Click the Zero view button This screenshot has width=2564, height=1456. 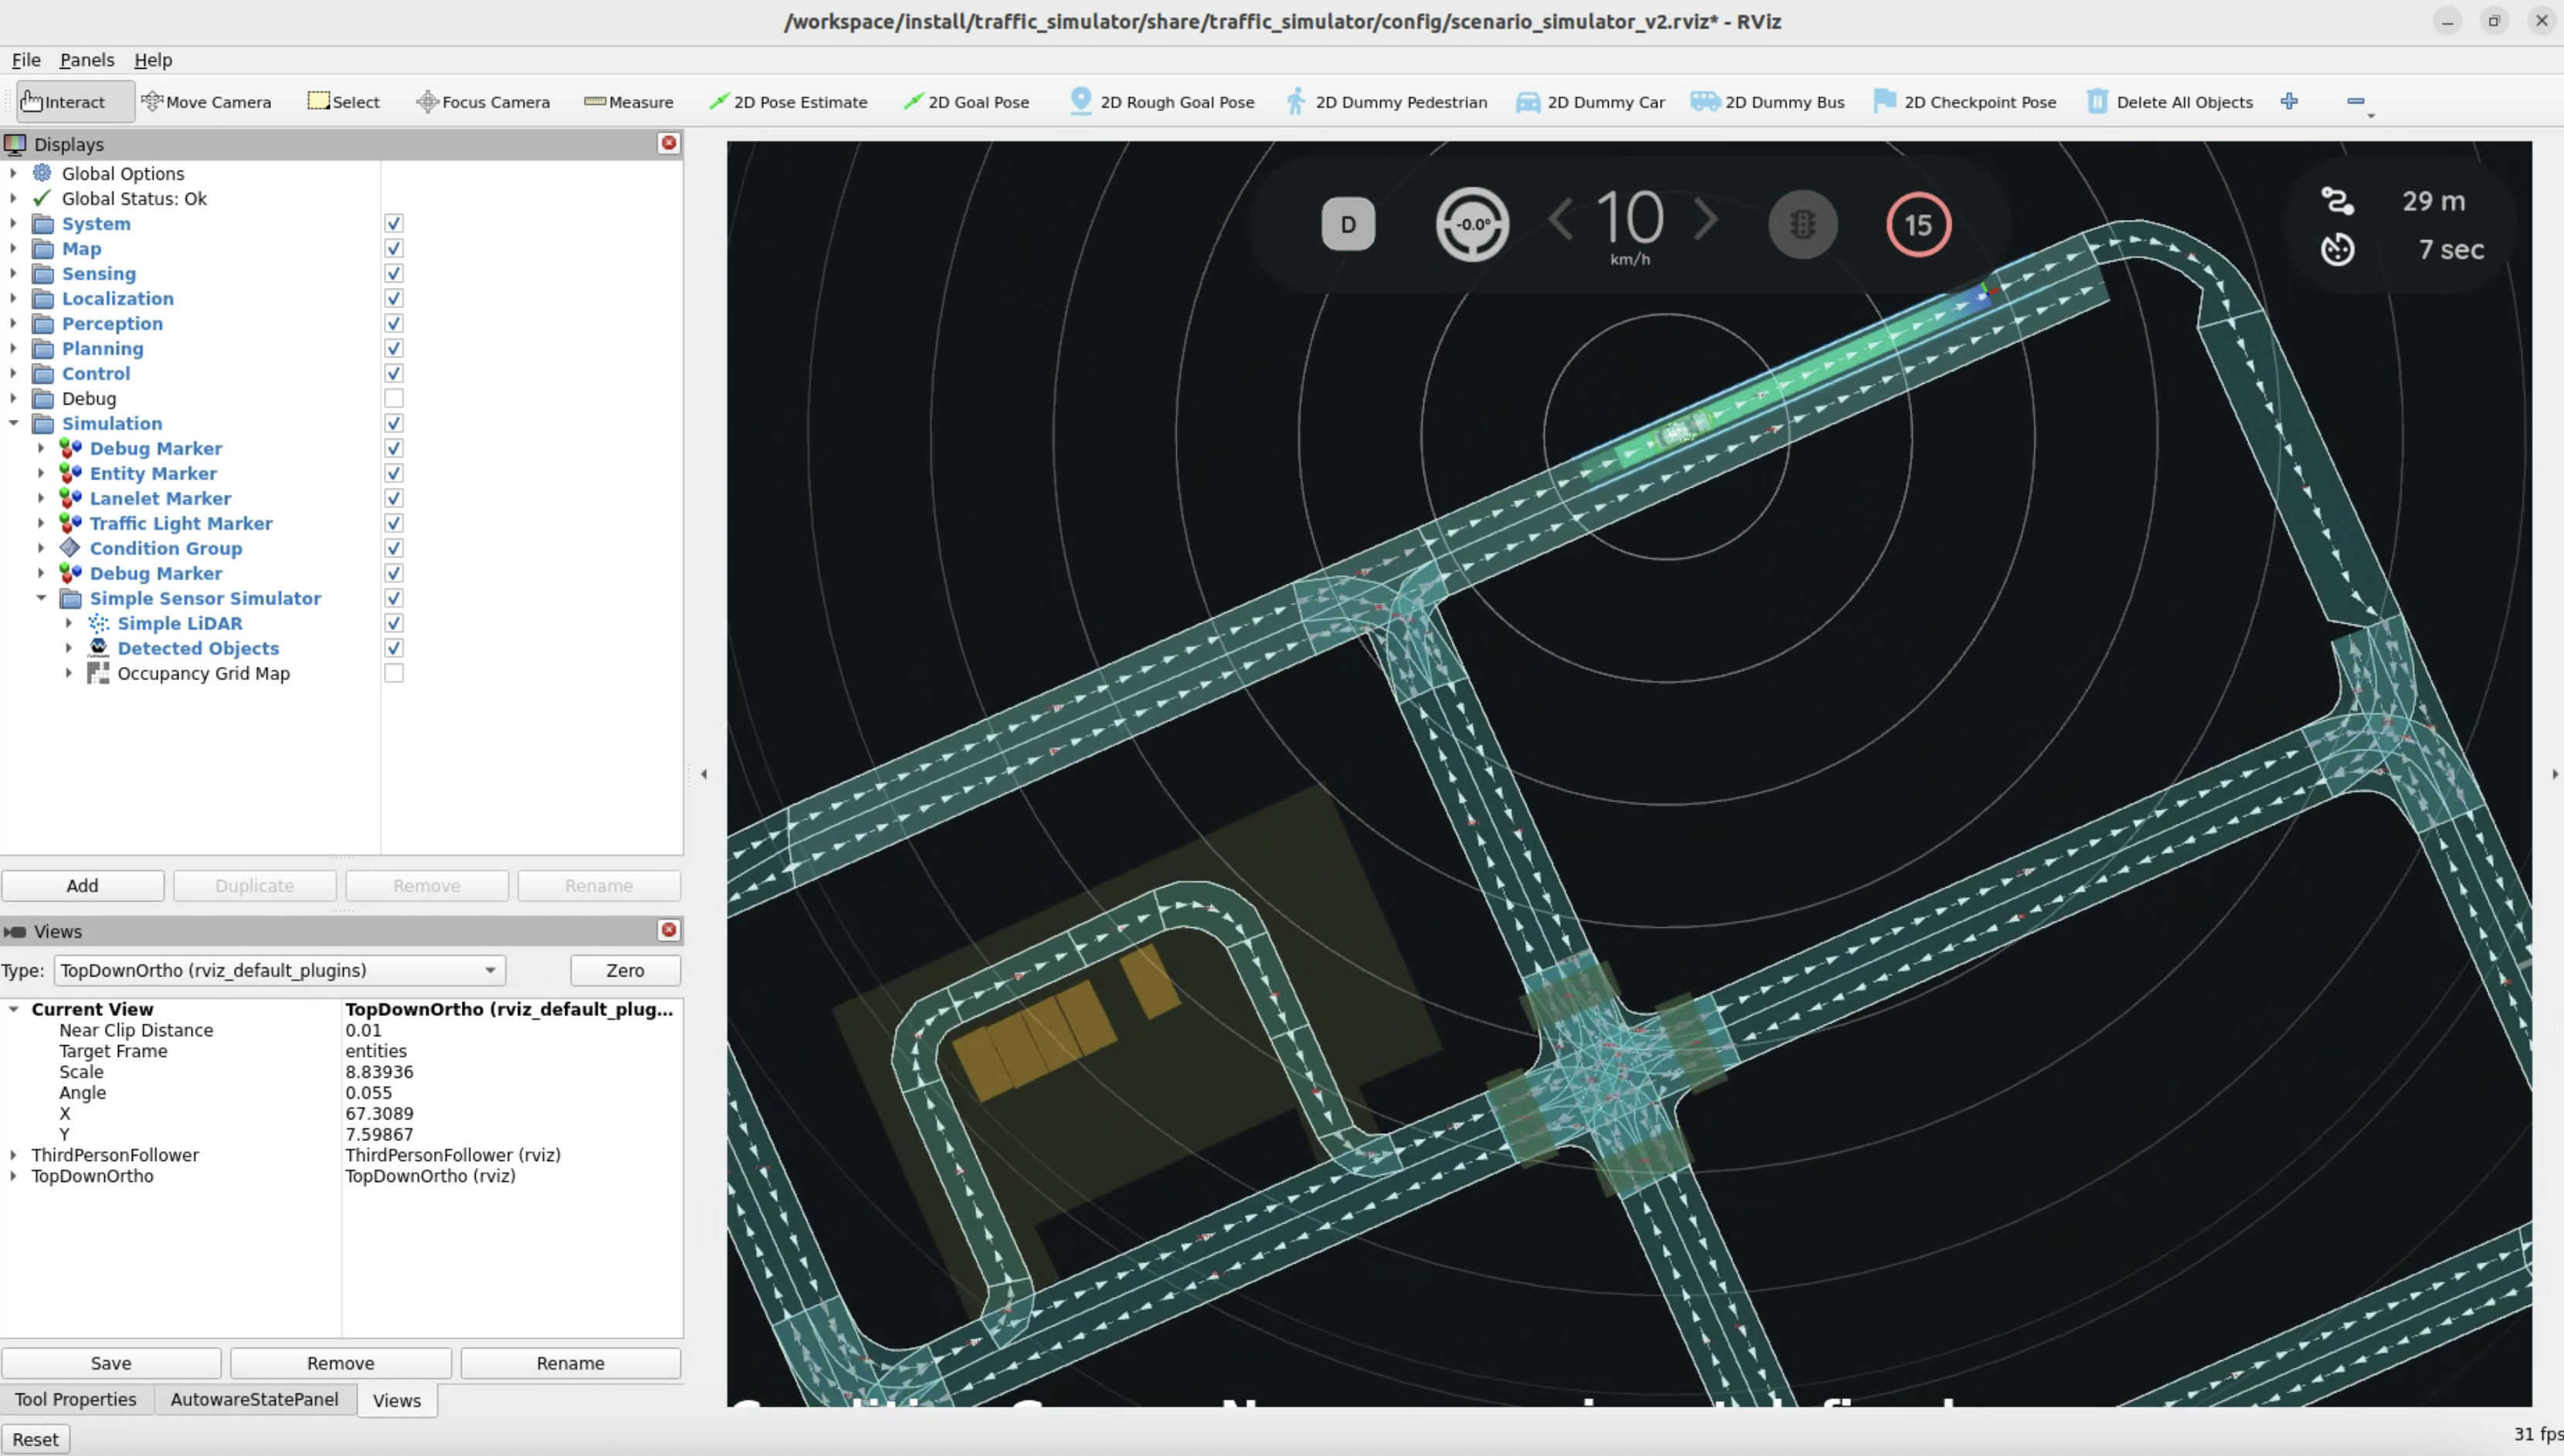(626, 970)
